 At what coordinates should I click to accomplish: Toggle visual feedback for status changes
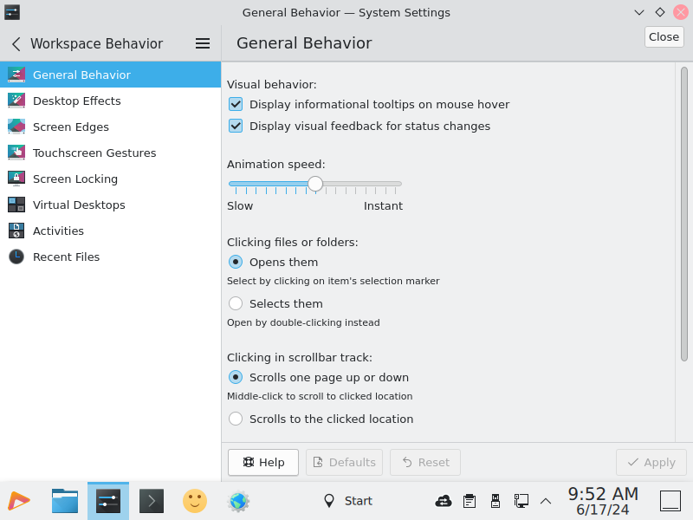pos(236,126)
